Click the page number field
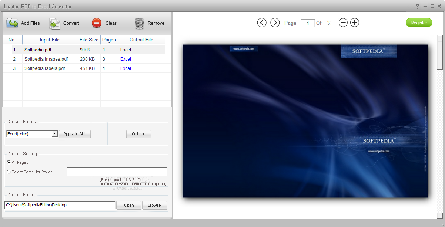Image resolution: width=445 pixels, height=227 pixels. 308,23
